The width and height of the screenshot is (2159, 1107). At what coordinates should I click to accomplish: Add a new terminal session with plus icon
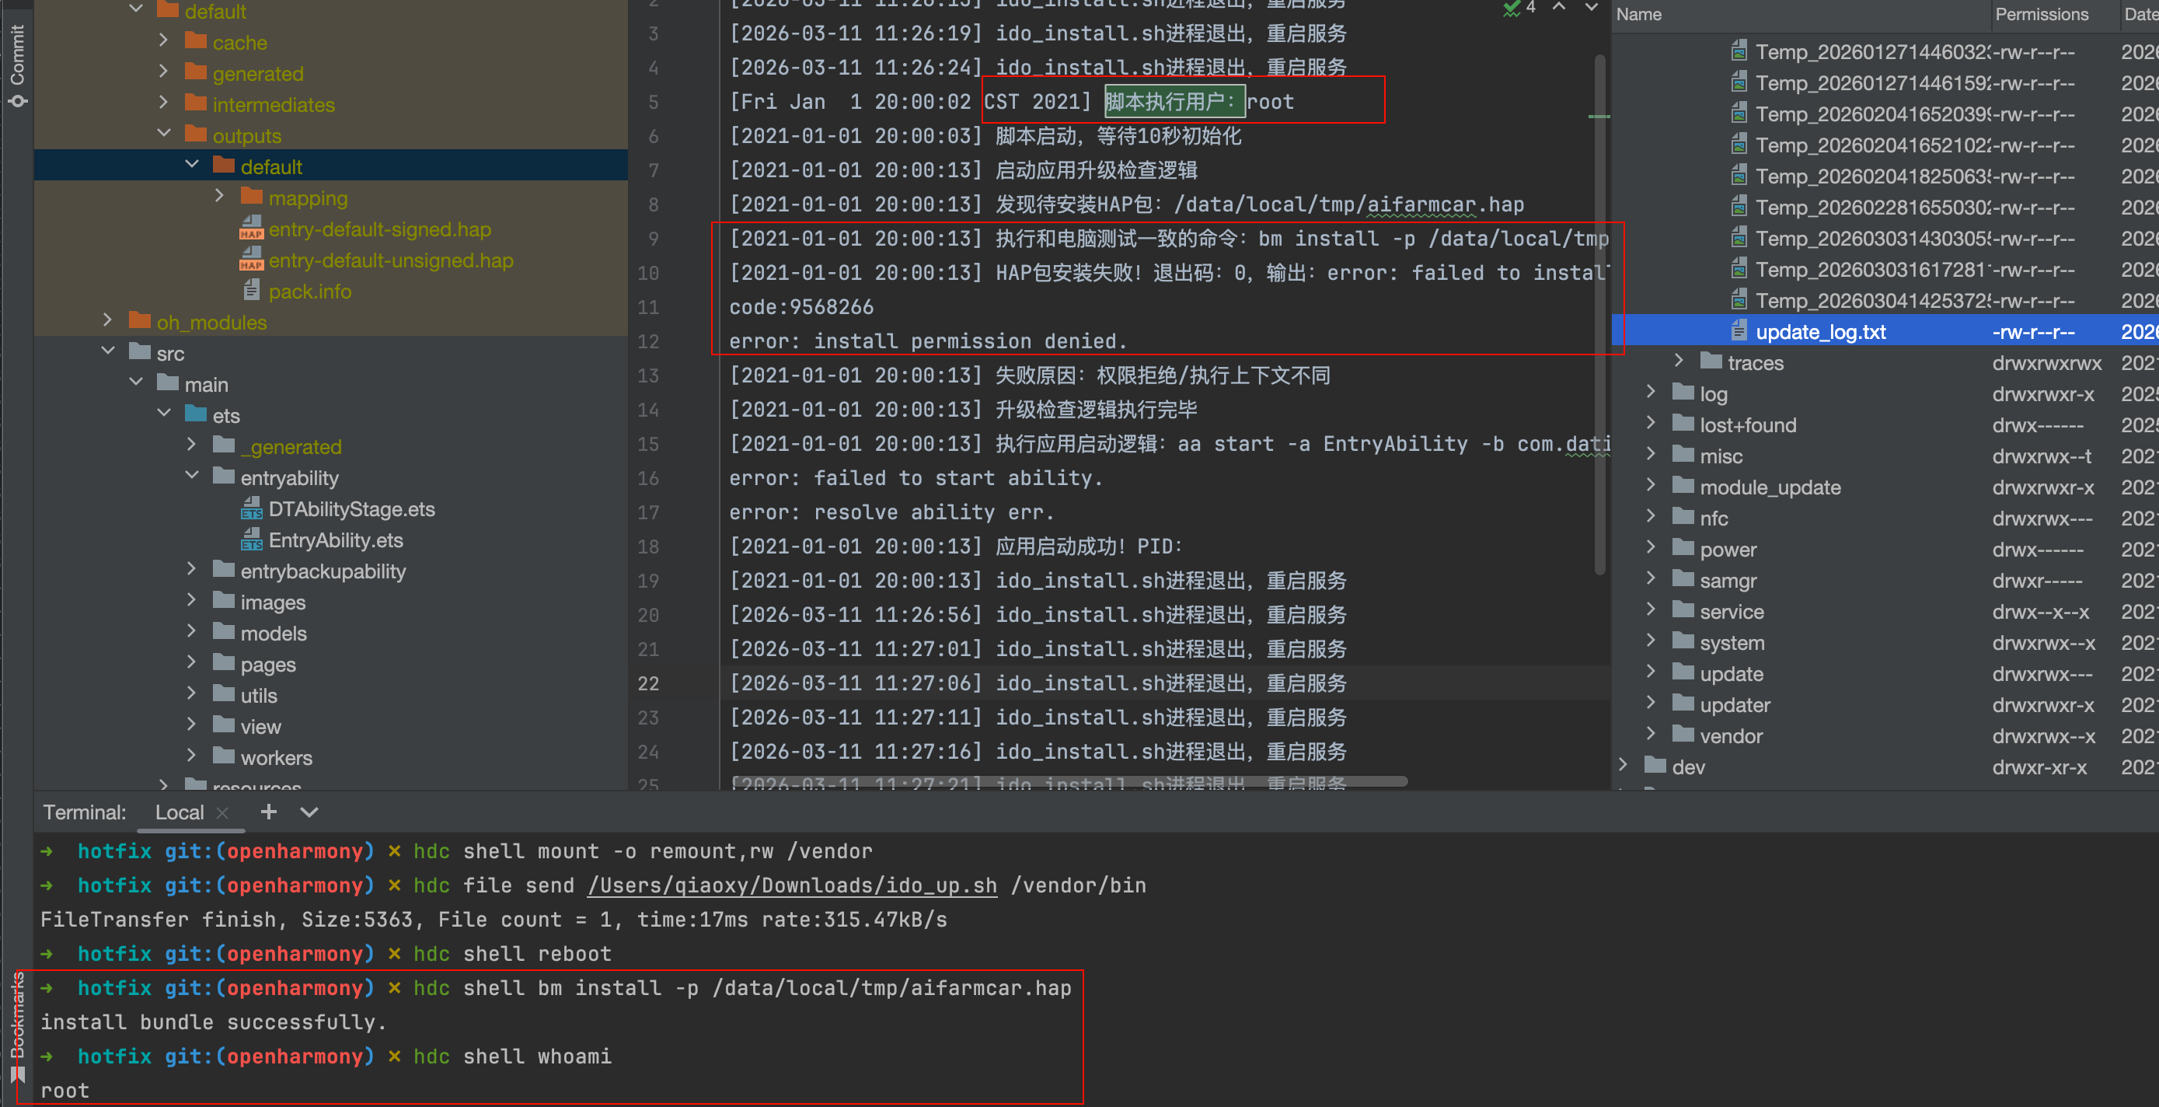(x=268, y=812)
